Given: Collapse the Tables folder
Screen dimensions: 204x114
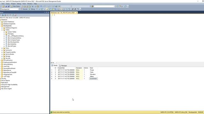Looking at the screenshot, I should click(x=2, y=30).
